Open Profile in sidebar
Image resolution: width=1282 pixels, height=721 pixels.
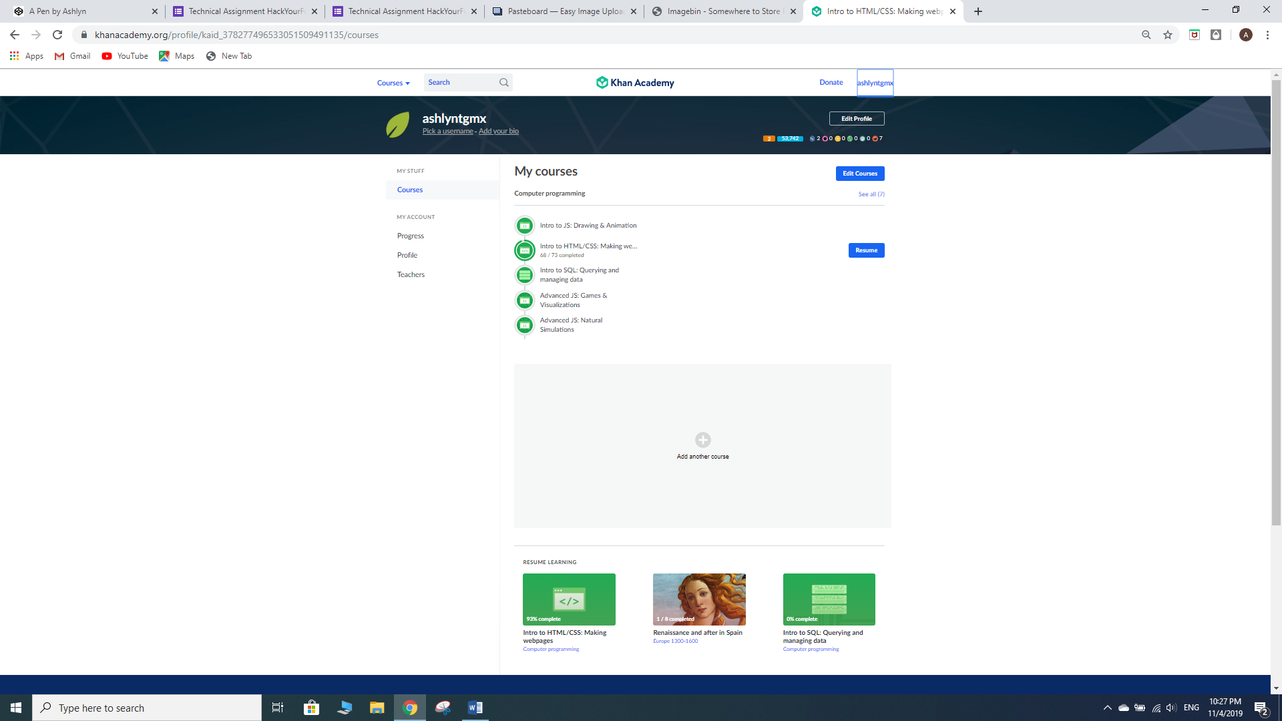(407, 255)
